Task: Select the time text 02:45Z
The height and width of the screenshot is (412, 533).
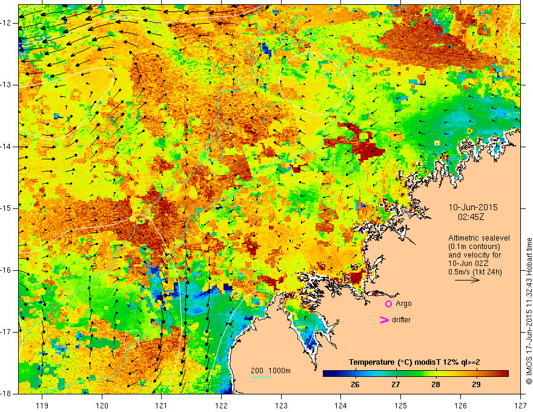Action: click(471, 216)
